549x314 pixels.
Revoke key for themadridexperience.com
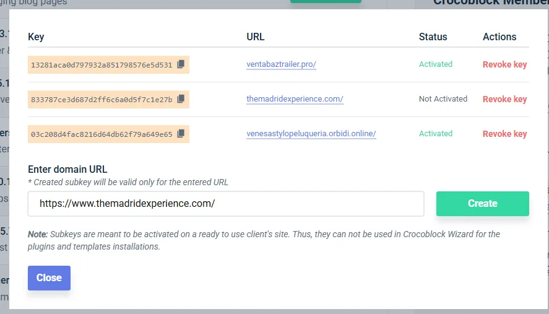point(504,99)
